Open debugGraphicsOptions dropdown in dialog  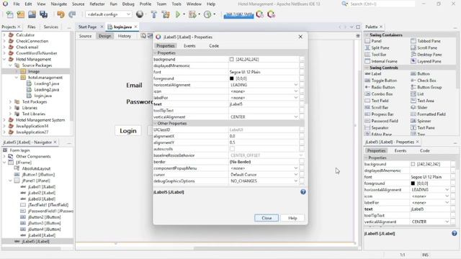click(296, 181)
